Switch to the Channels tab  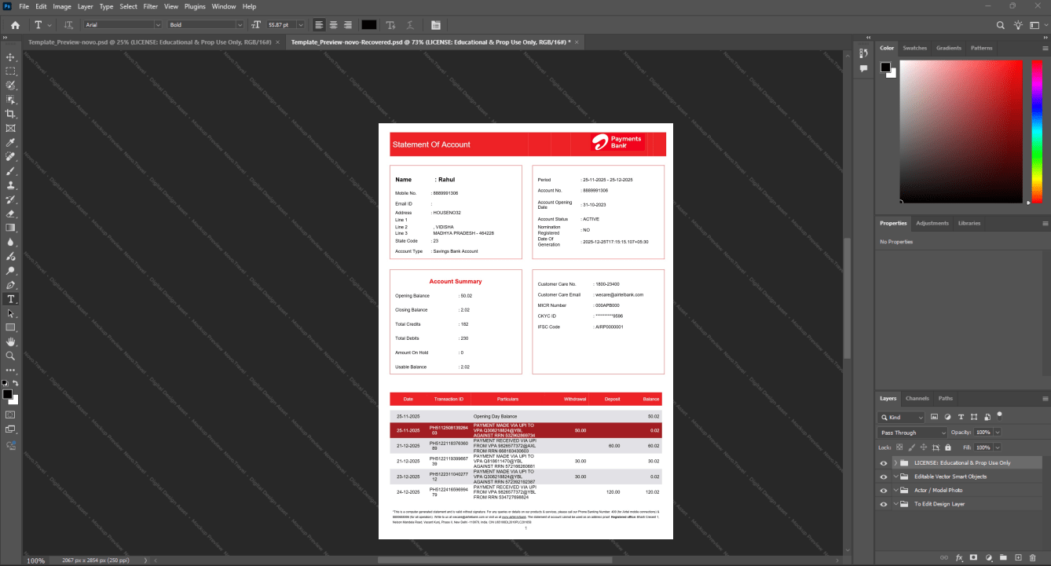917,398
